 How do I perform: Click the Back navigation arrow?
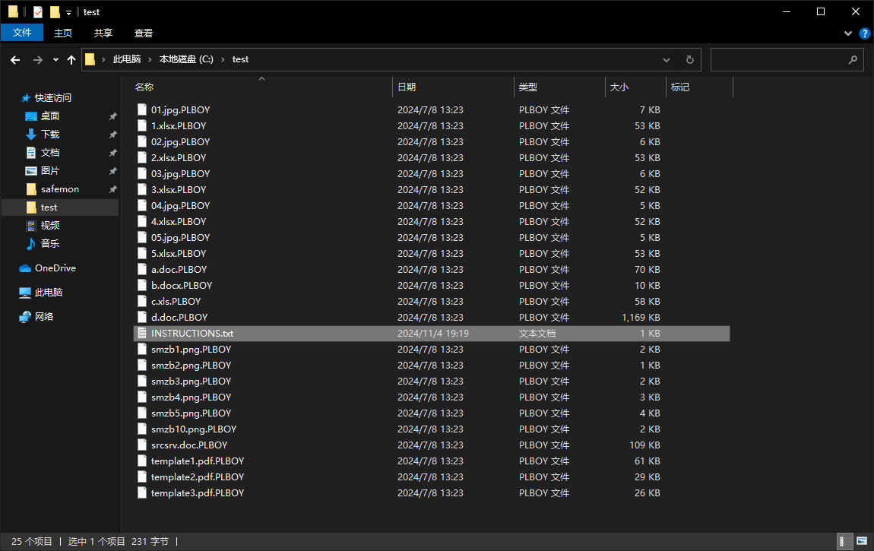pos(15,59)
